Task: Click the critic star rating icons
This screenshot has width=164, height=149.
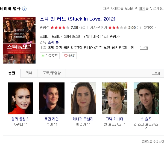Action: coord(118,28)
